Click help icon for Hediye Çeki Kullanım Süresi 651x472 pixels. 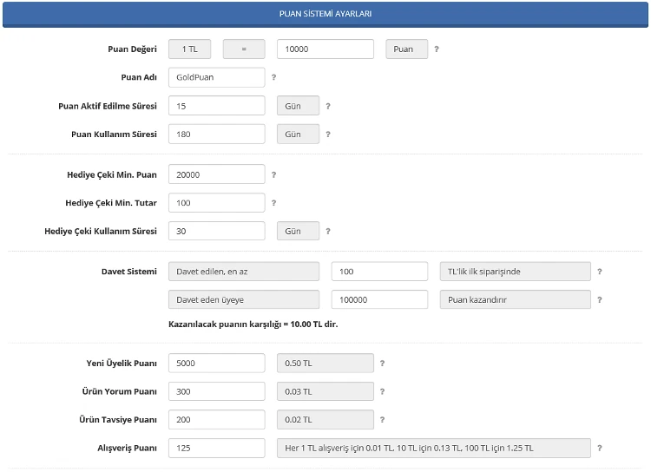328,232
